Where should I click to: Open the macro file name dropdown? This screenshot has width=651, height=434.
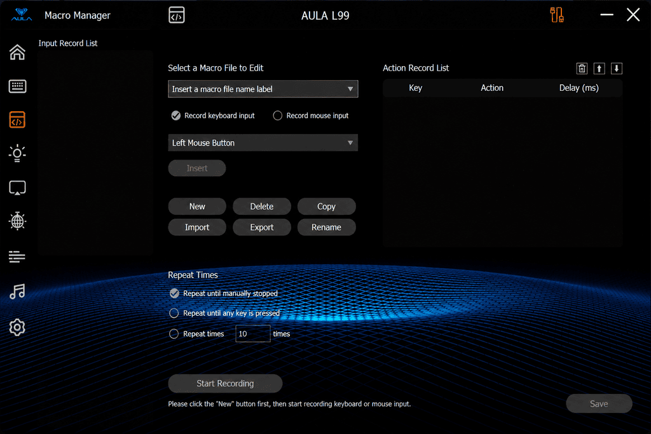pos(263,89)
